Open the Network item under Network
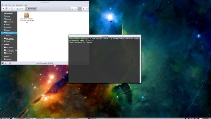The width and height of the screenshot is (211, 119). tap(9, 59)
